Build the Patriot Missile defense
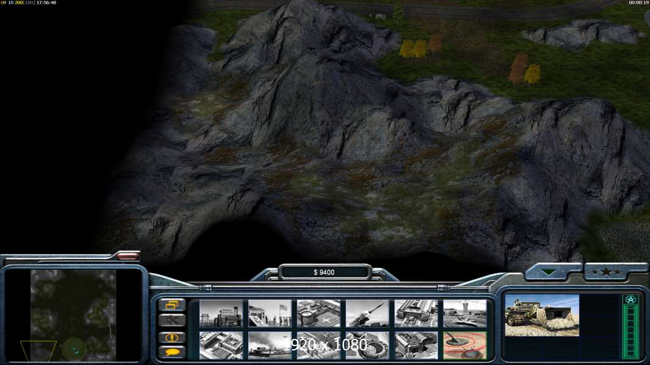 367,313
